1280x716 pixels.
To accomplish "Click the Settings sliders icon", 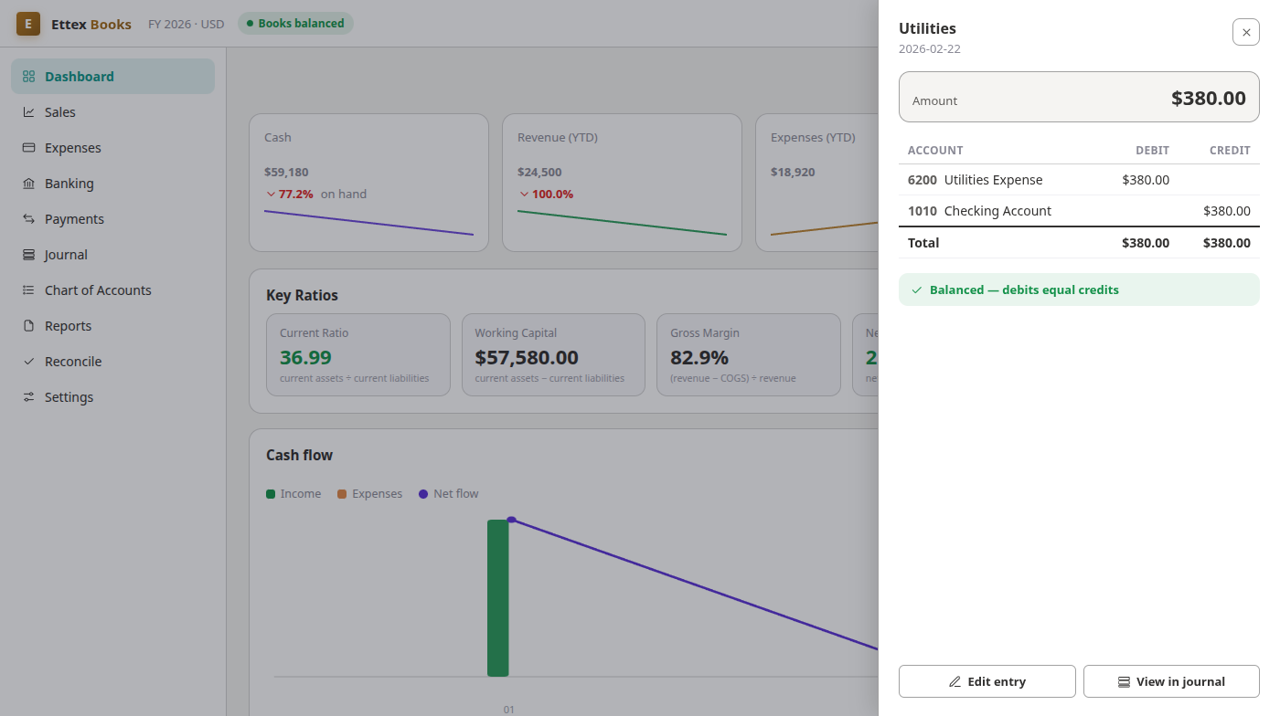I will [x=28, y=397].
